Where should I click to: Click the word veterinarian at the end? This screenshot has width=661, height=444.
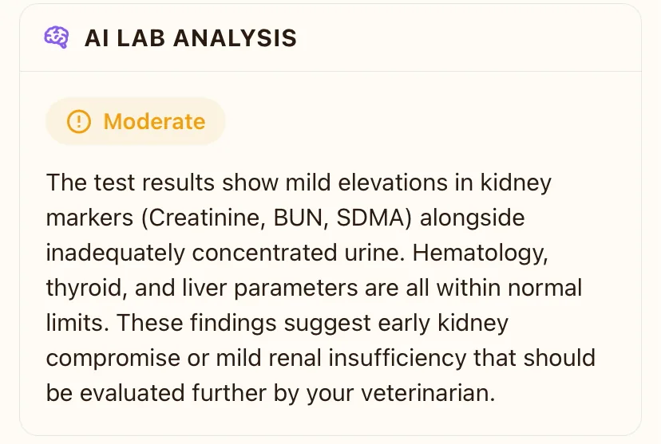click(427, 393)
